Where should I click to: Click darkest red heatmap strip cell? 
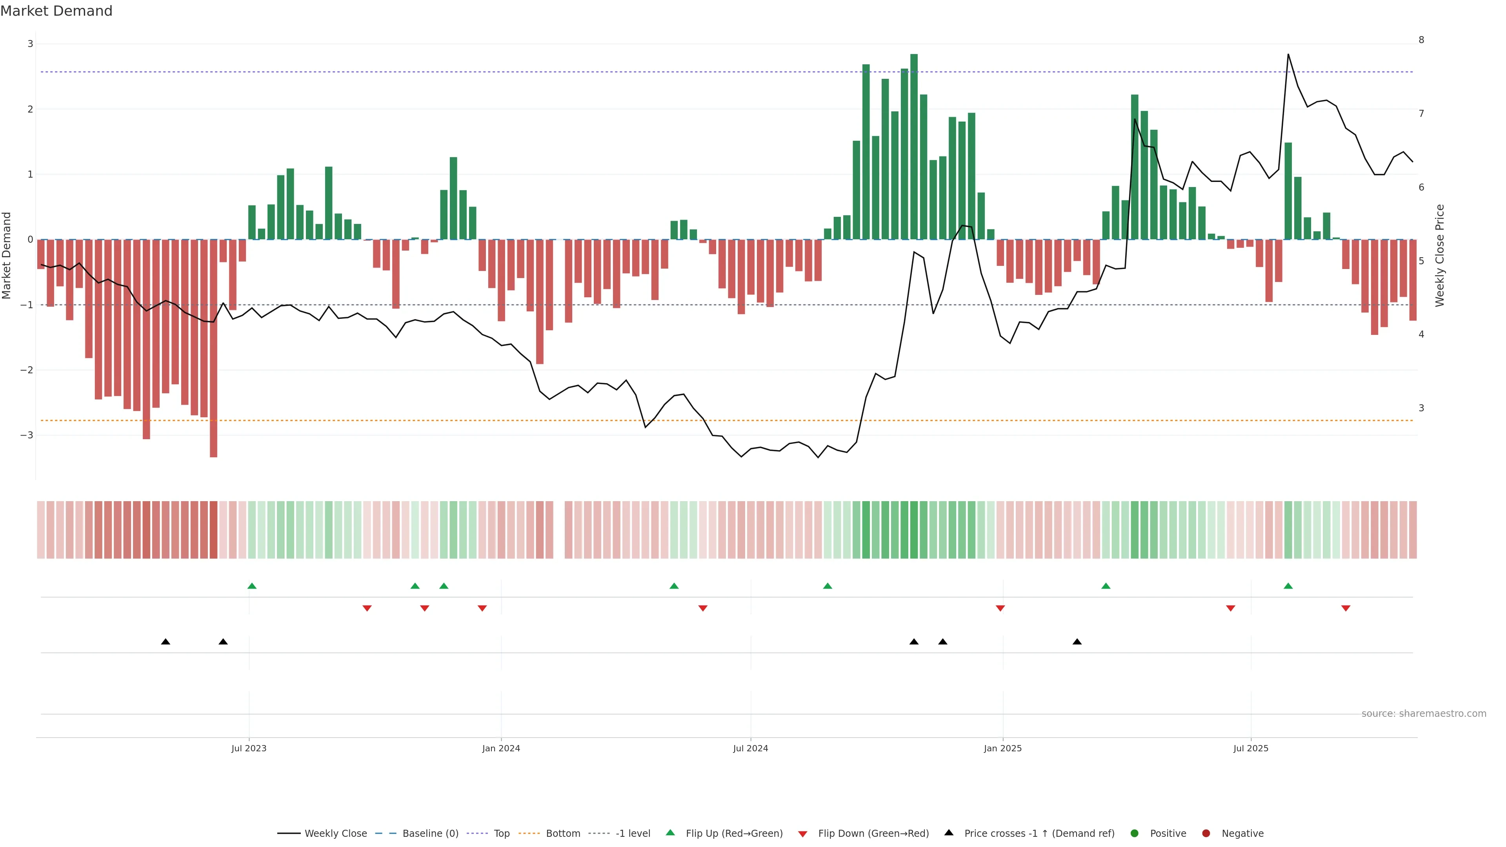coord(213,530)
